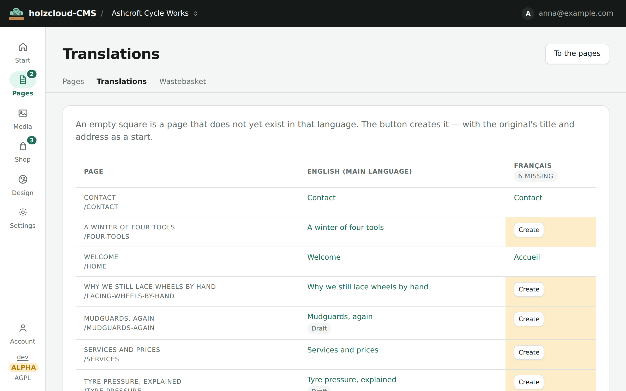Open the Services and prices link
626x391 pixels.
click(343, 350)
